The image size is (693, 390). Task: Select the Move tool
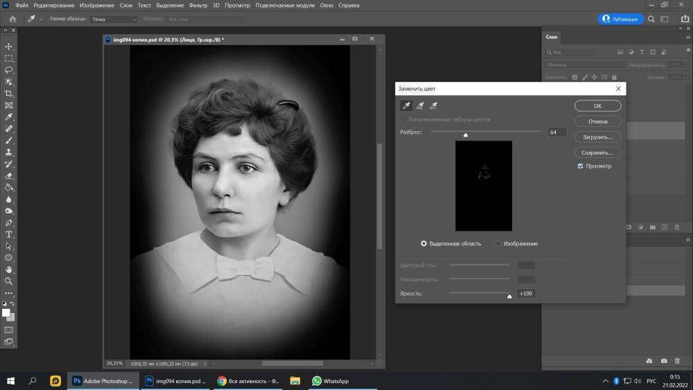point(9,46)
